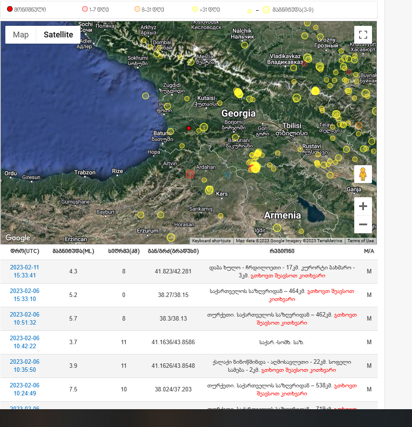Open the 2023-02-06 10:51:32 earthquake entry

(x=24, y=318)
